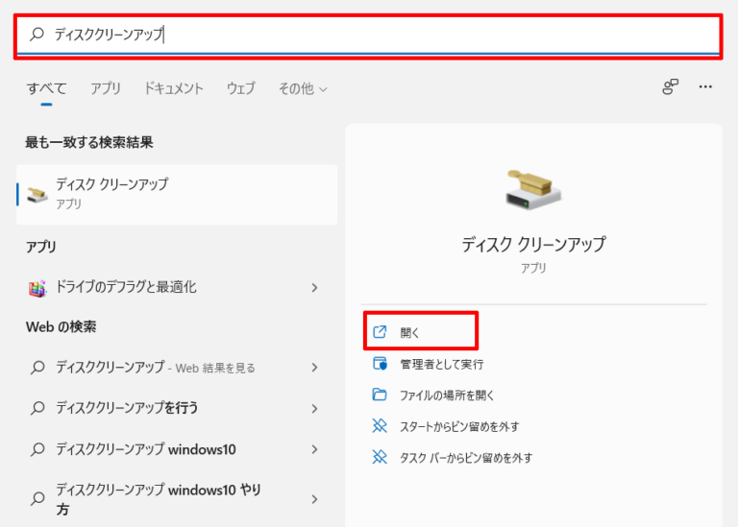The height and width of the screenshot is (527, 738).
Task: Click the feedback icon near top right
Action: click(670, 87)
